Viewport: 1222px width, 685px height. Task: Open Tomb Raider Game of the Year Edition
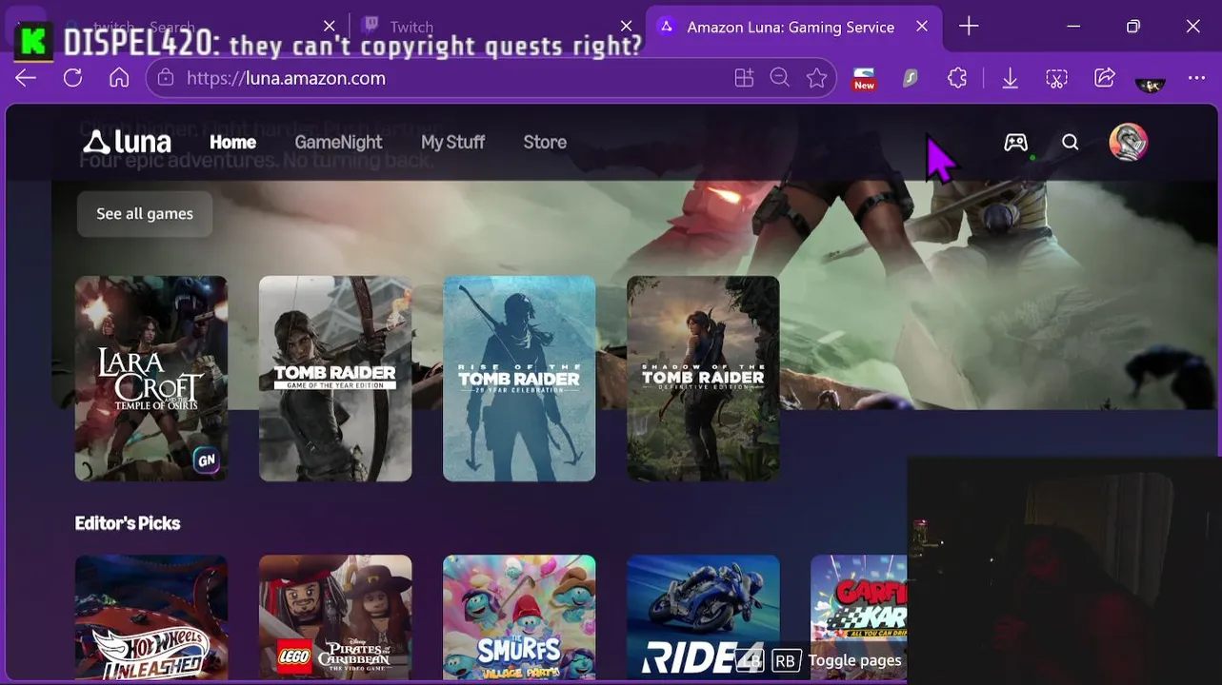click(335, 379)
